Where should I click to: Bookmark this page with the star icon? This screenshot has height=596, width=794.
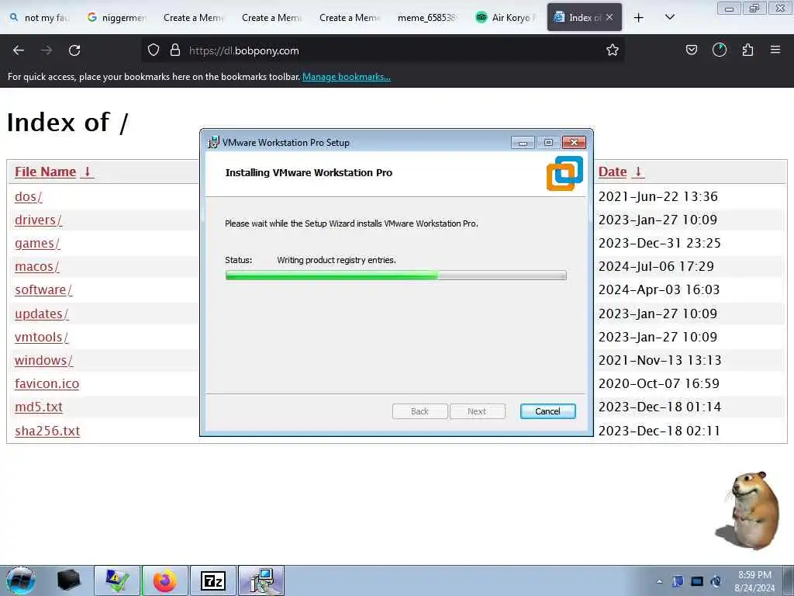(613, 50)
